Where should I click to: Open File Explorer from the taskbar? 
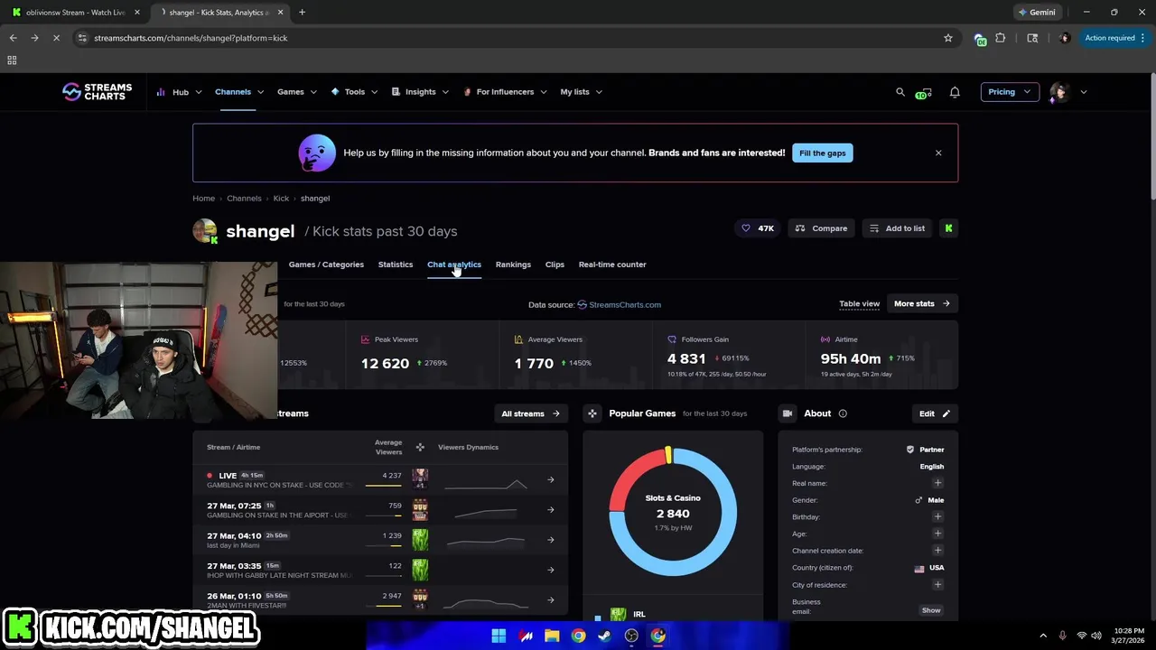tap(552, 636)
